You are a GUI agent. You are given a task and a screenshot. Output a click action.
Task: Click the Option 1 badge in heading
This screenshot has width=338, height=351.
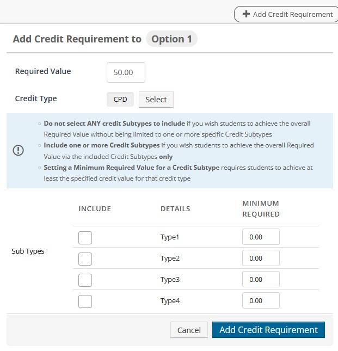click(171, 39)
